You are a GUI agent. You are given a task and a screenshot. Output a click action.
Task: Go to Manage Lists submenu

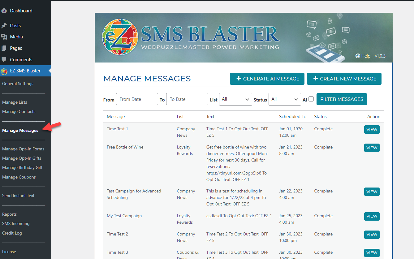15,102
